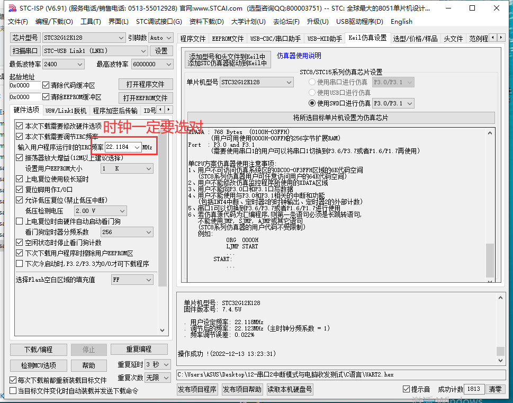Toggle 振荡器放大增益 checkbox
Viewport: 513px width, 403px height.
19,158
